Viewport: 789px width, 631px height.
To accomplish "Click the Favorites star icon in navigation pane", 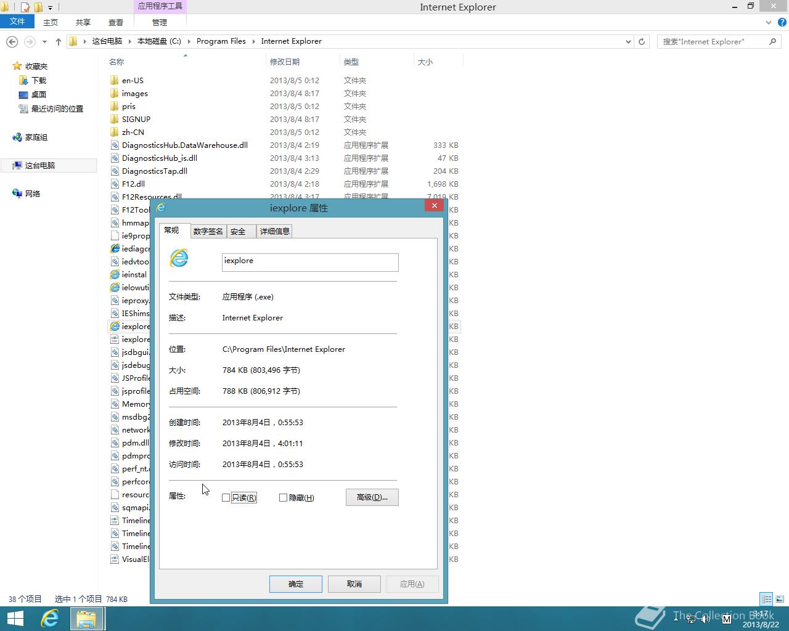I will (x=17, y=66).
